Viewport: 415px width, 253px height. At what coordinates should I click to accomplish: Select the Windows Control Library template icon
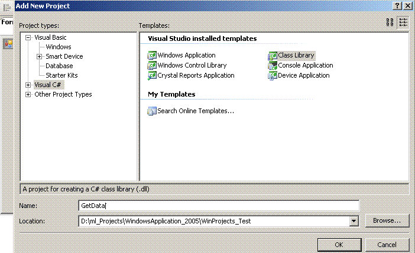(x=152, y=66)
